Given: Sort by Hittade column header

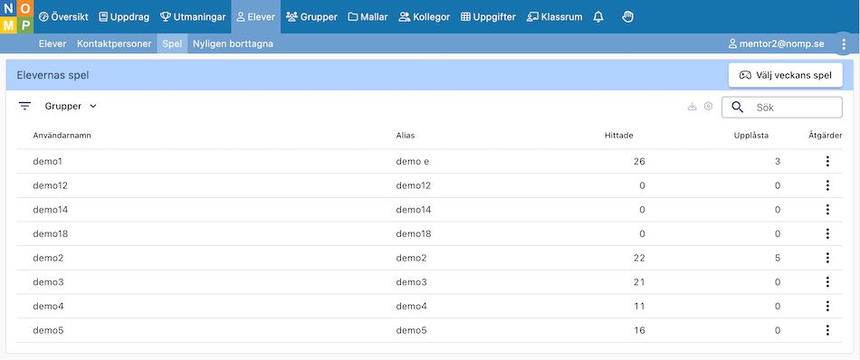Looking at the screenshot, I should (618, 136).
